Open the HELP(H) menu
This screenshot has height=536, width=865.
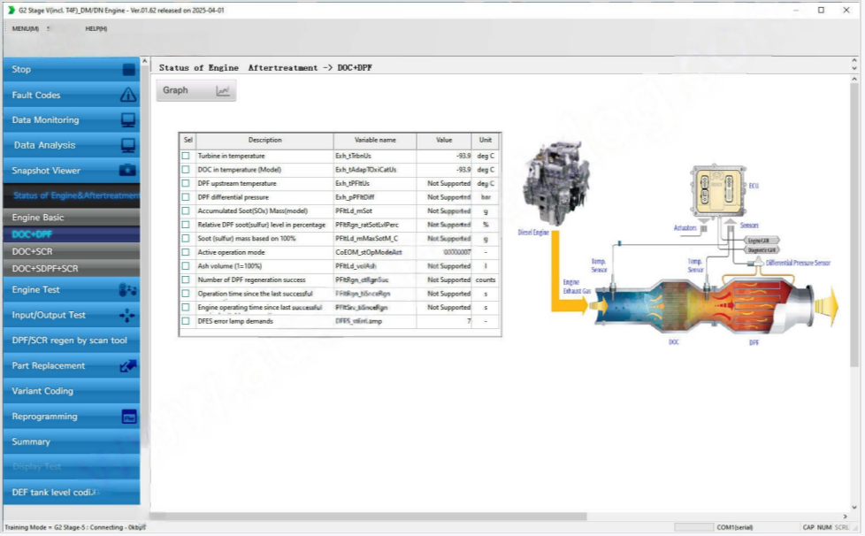pyautogui.click(x=96, y=28)
